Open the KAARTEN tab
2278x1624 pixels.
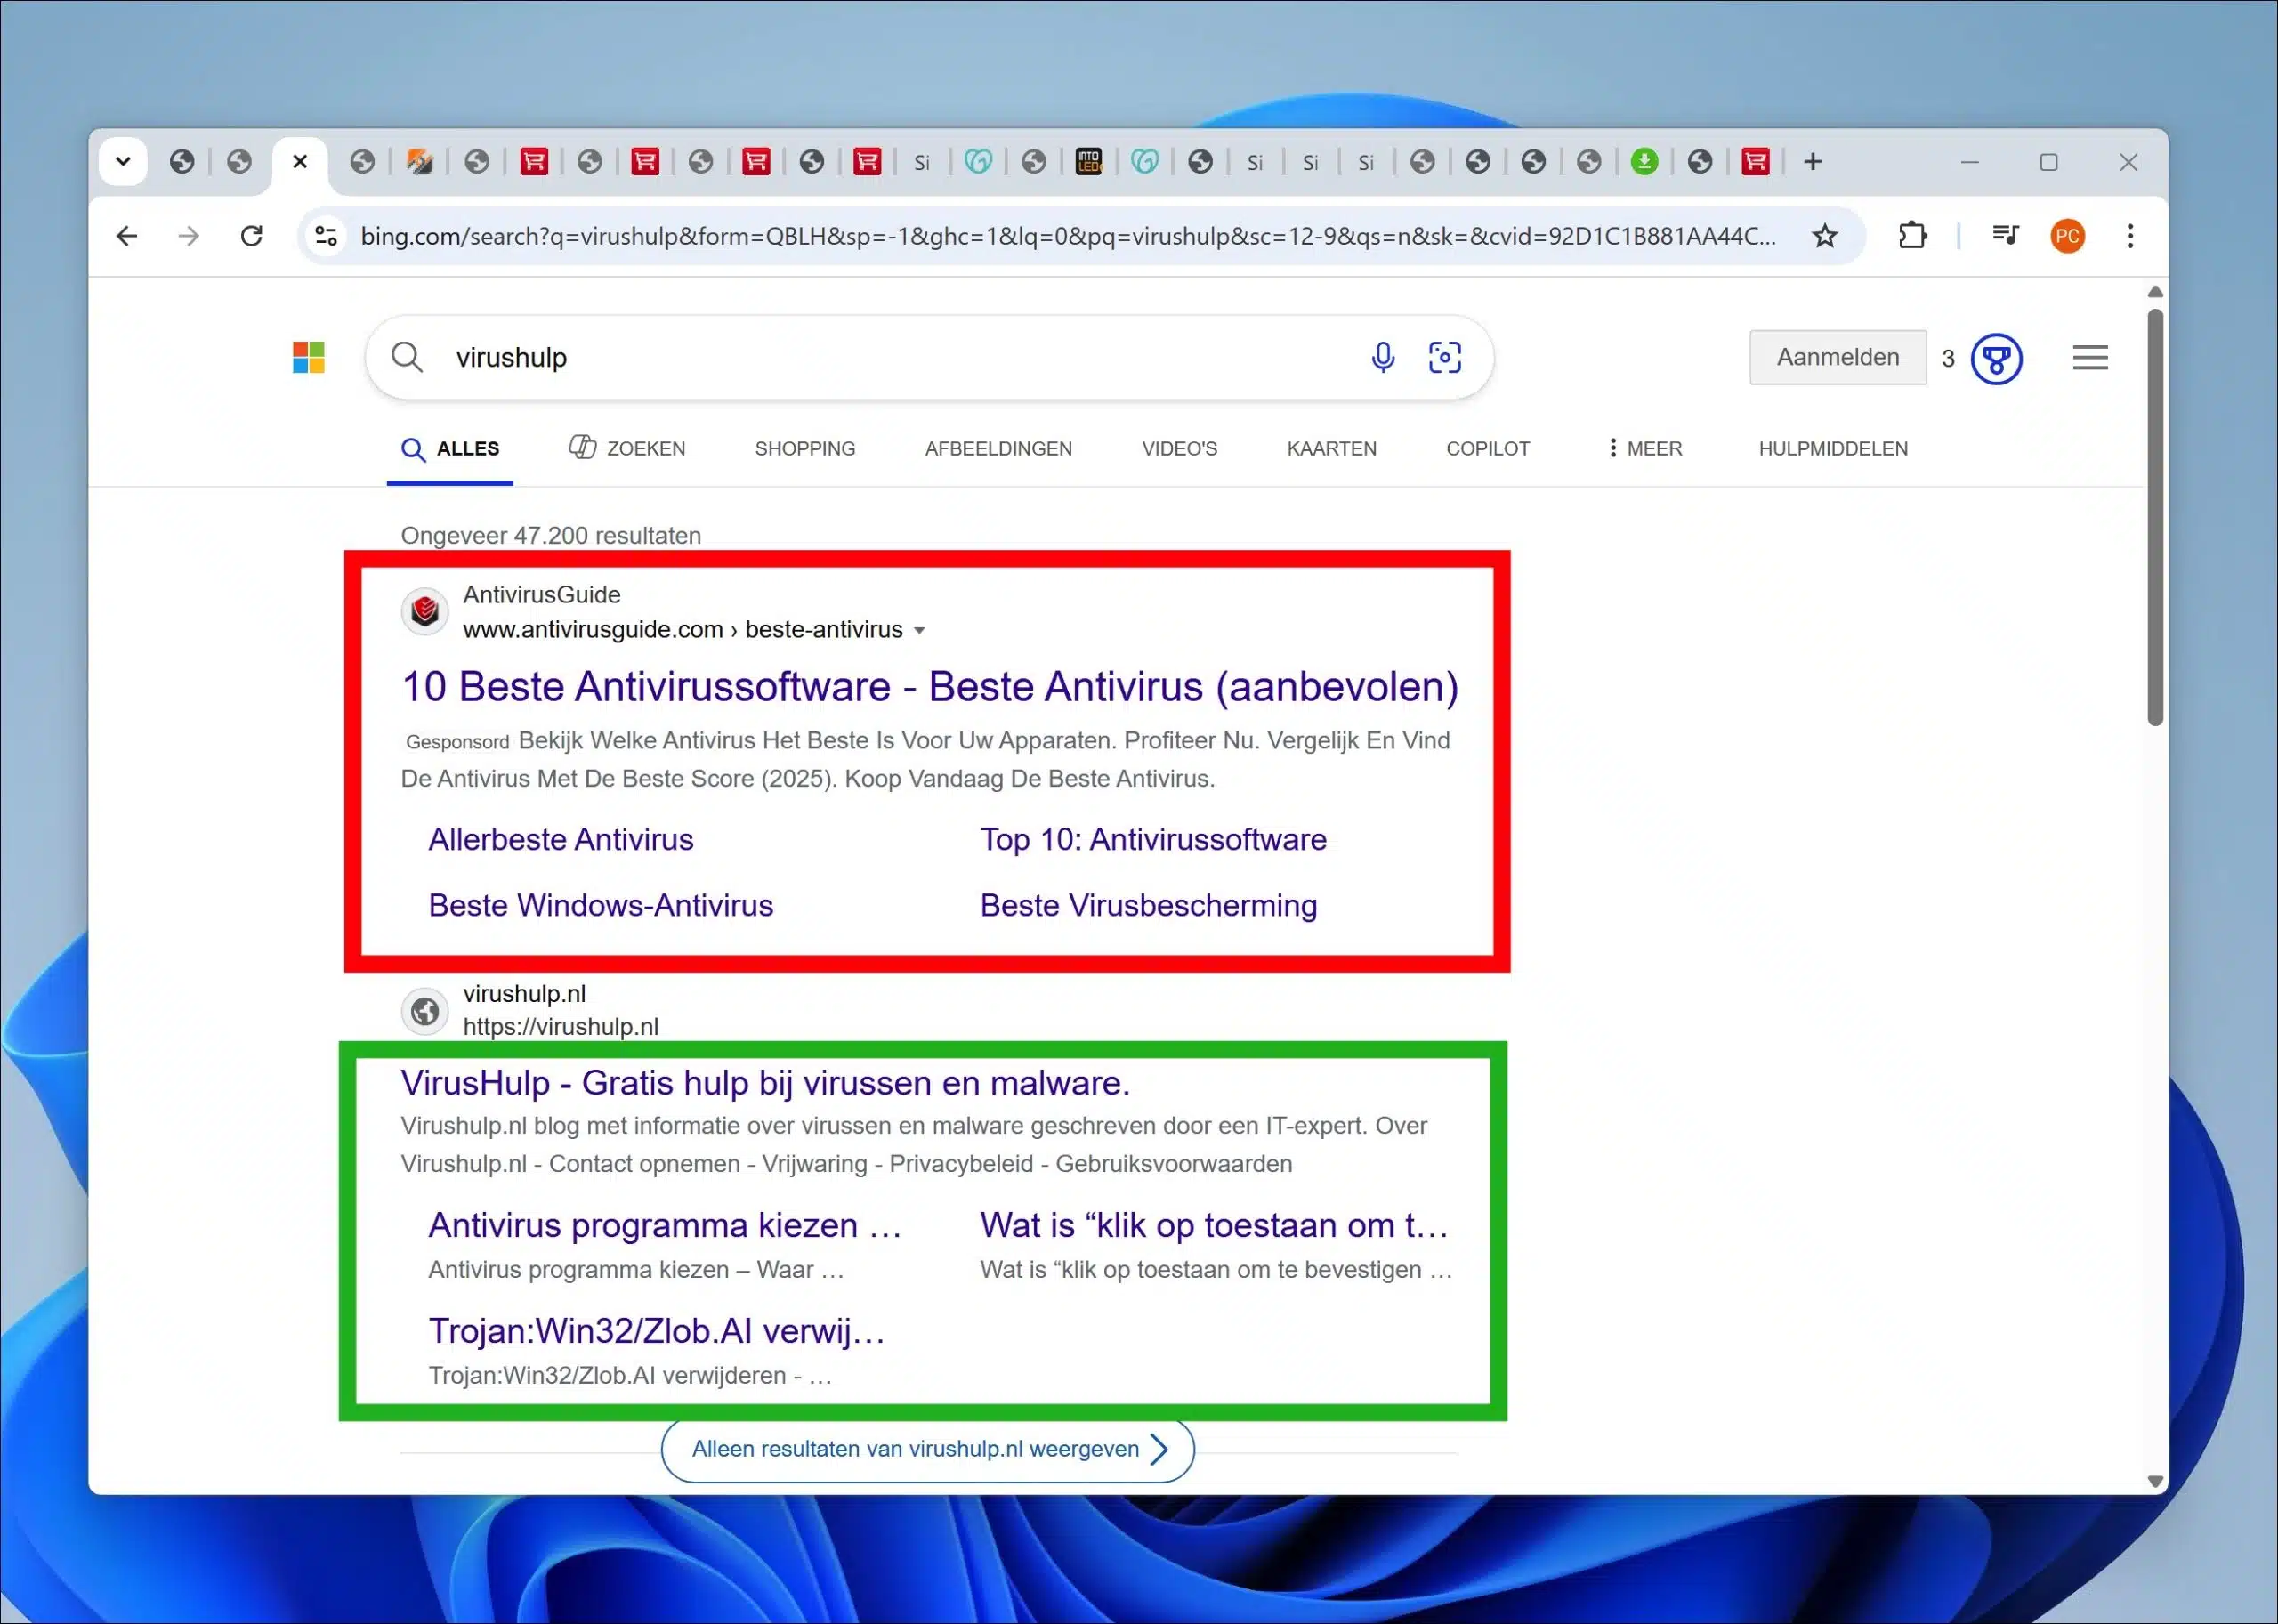tap(1332, 449)
